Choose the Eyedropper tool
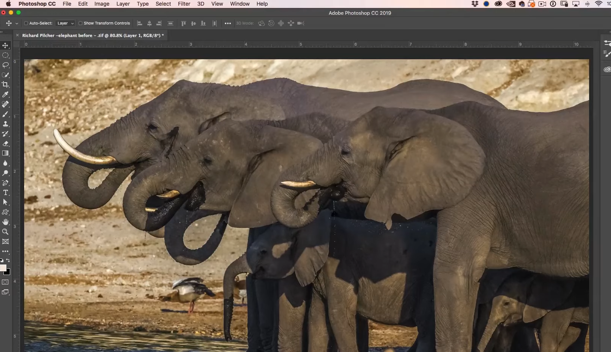611x352 pixels. [6, 94]
